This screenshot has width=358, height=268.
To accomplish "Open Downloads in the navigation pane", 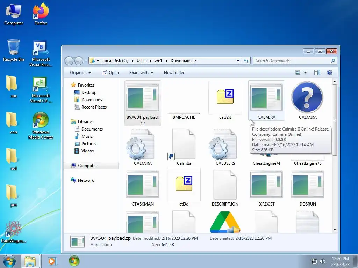I will (92, 99).
